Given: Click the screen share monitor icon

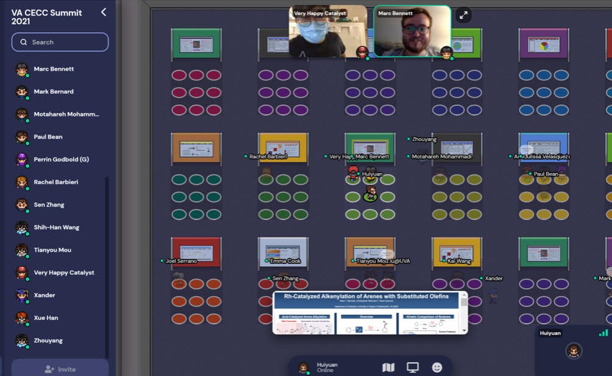Looking at the screenshot, I should pos(413,367).
